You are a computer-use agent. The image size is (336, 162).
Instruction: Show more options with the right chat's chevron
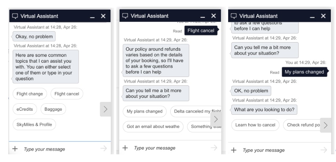pos(325,125)
